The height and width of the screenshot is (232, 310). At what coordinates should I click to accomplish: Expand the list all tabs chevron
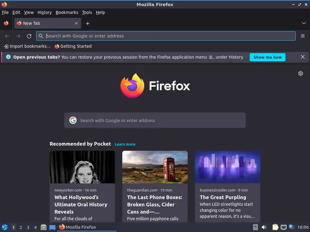304,23
